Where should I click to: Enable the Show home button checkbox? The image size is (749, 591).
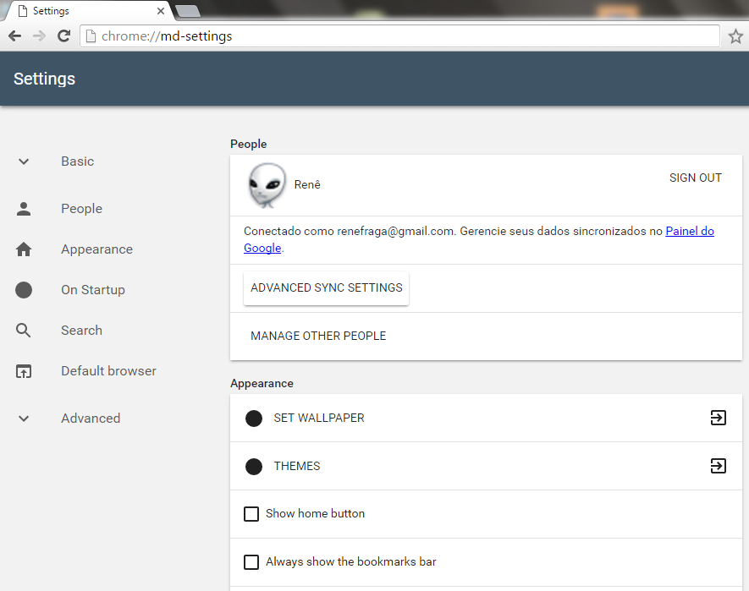pyautogui.click(x=251, y=514)
